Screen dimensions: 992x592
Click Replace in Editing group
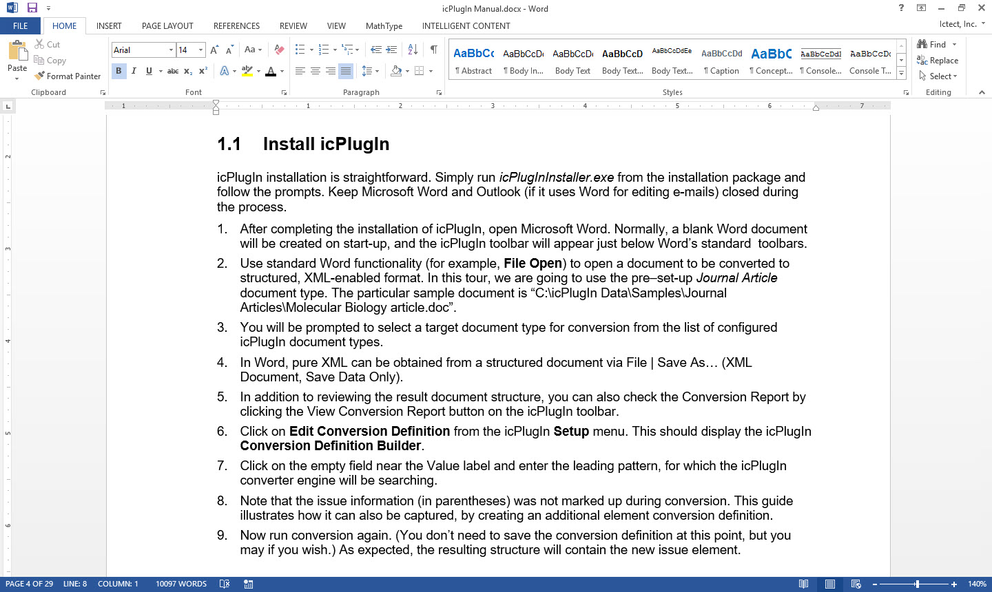click(x=938, y=61)
